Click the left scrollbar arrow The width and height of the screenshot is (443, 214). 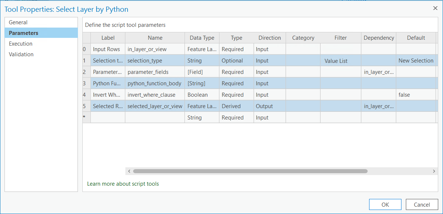click(x=129, y=171)
